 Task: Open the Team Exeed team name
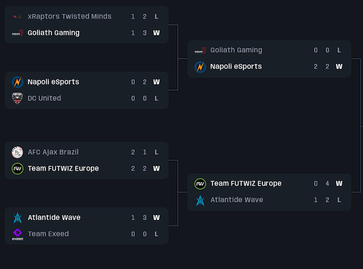coord(48,234)
